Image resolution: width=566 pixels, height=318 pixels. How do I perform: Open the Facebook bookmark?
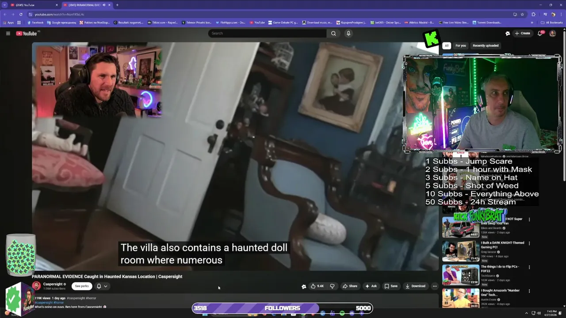pyautogui.click(x=35, y=23)
